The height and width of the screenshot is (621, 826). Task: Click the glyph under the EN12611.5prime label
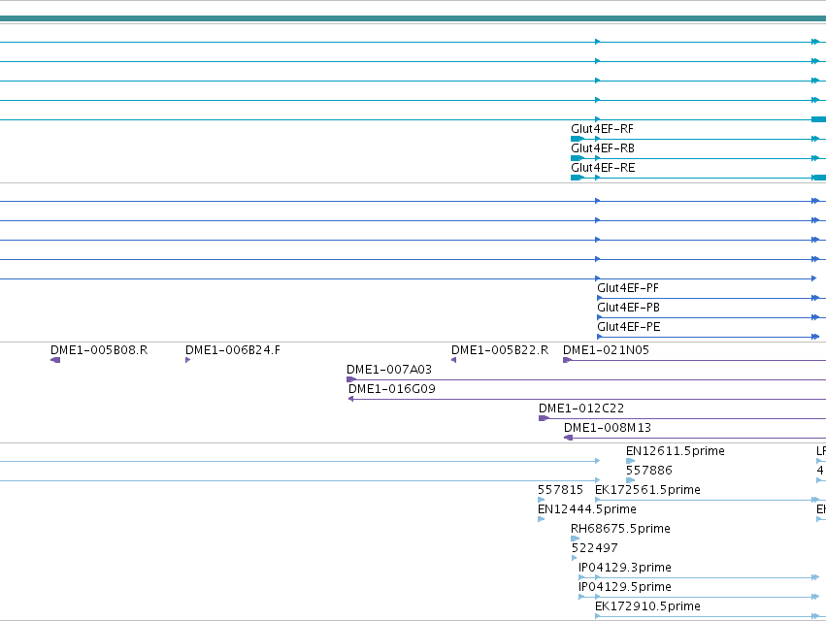tap(630, 462)
